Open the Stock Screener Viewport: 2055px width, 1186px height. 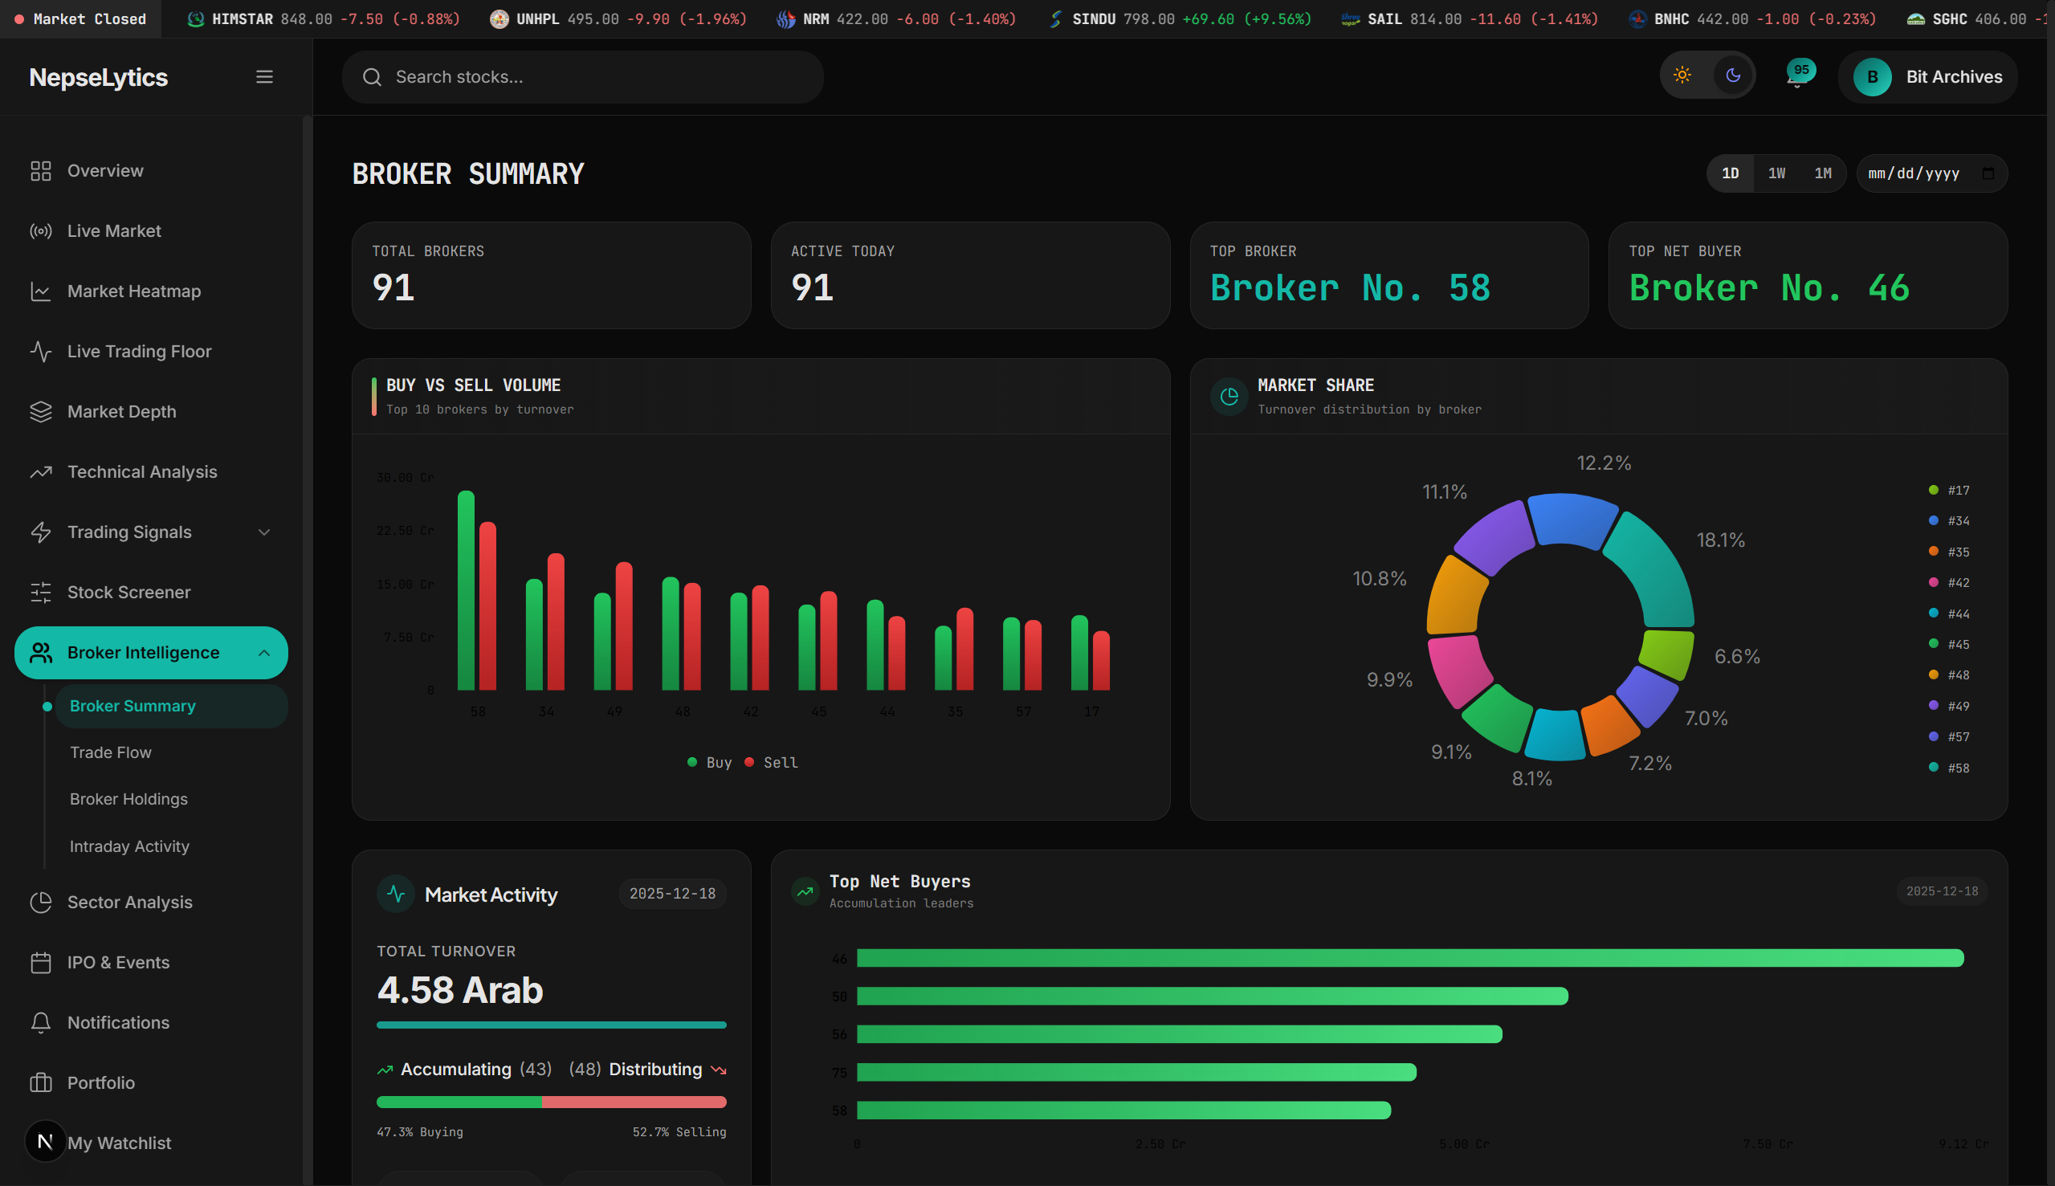pyautogui.click(x=128, y=592)
